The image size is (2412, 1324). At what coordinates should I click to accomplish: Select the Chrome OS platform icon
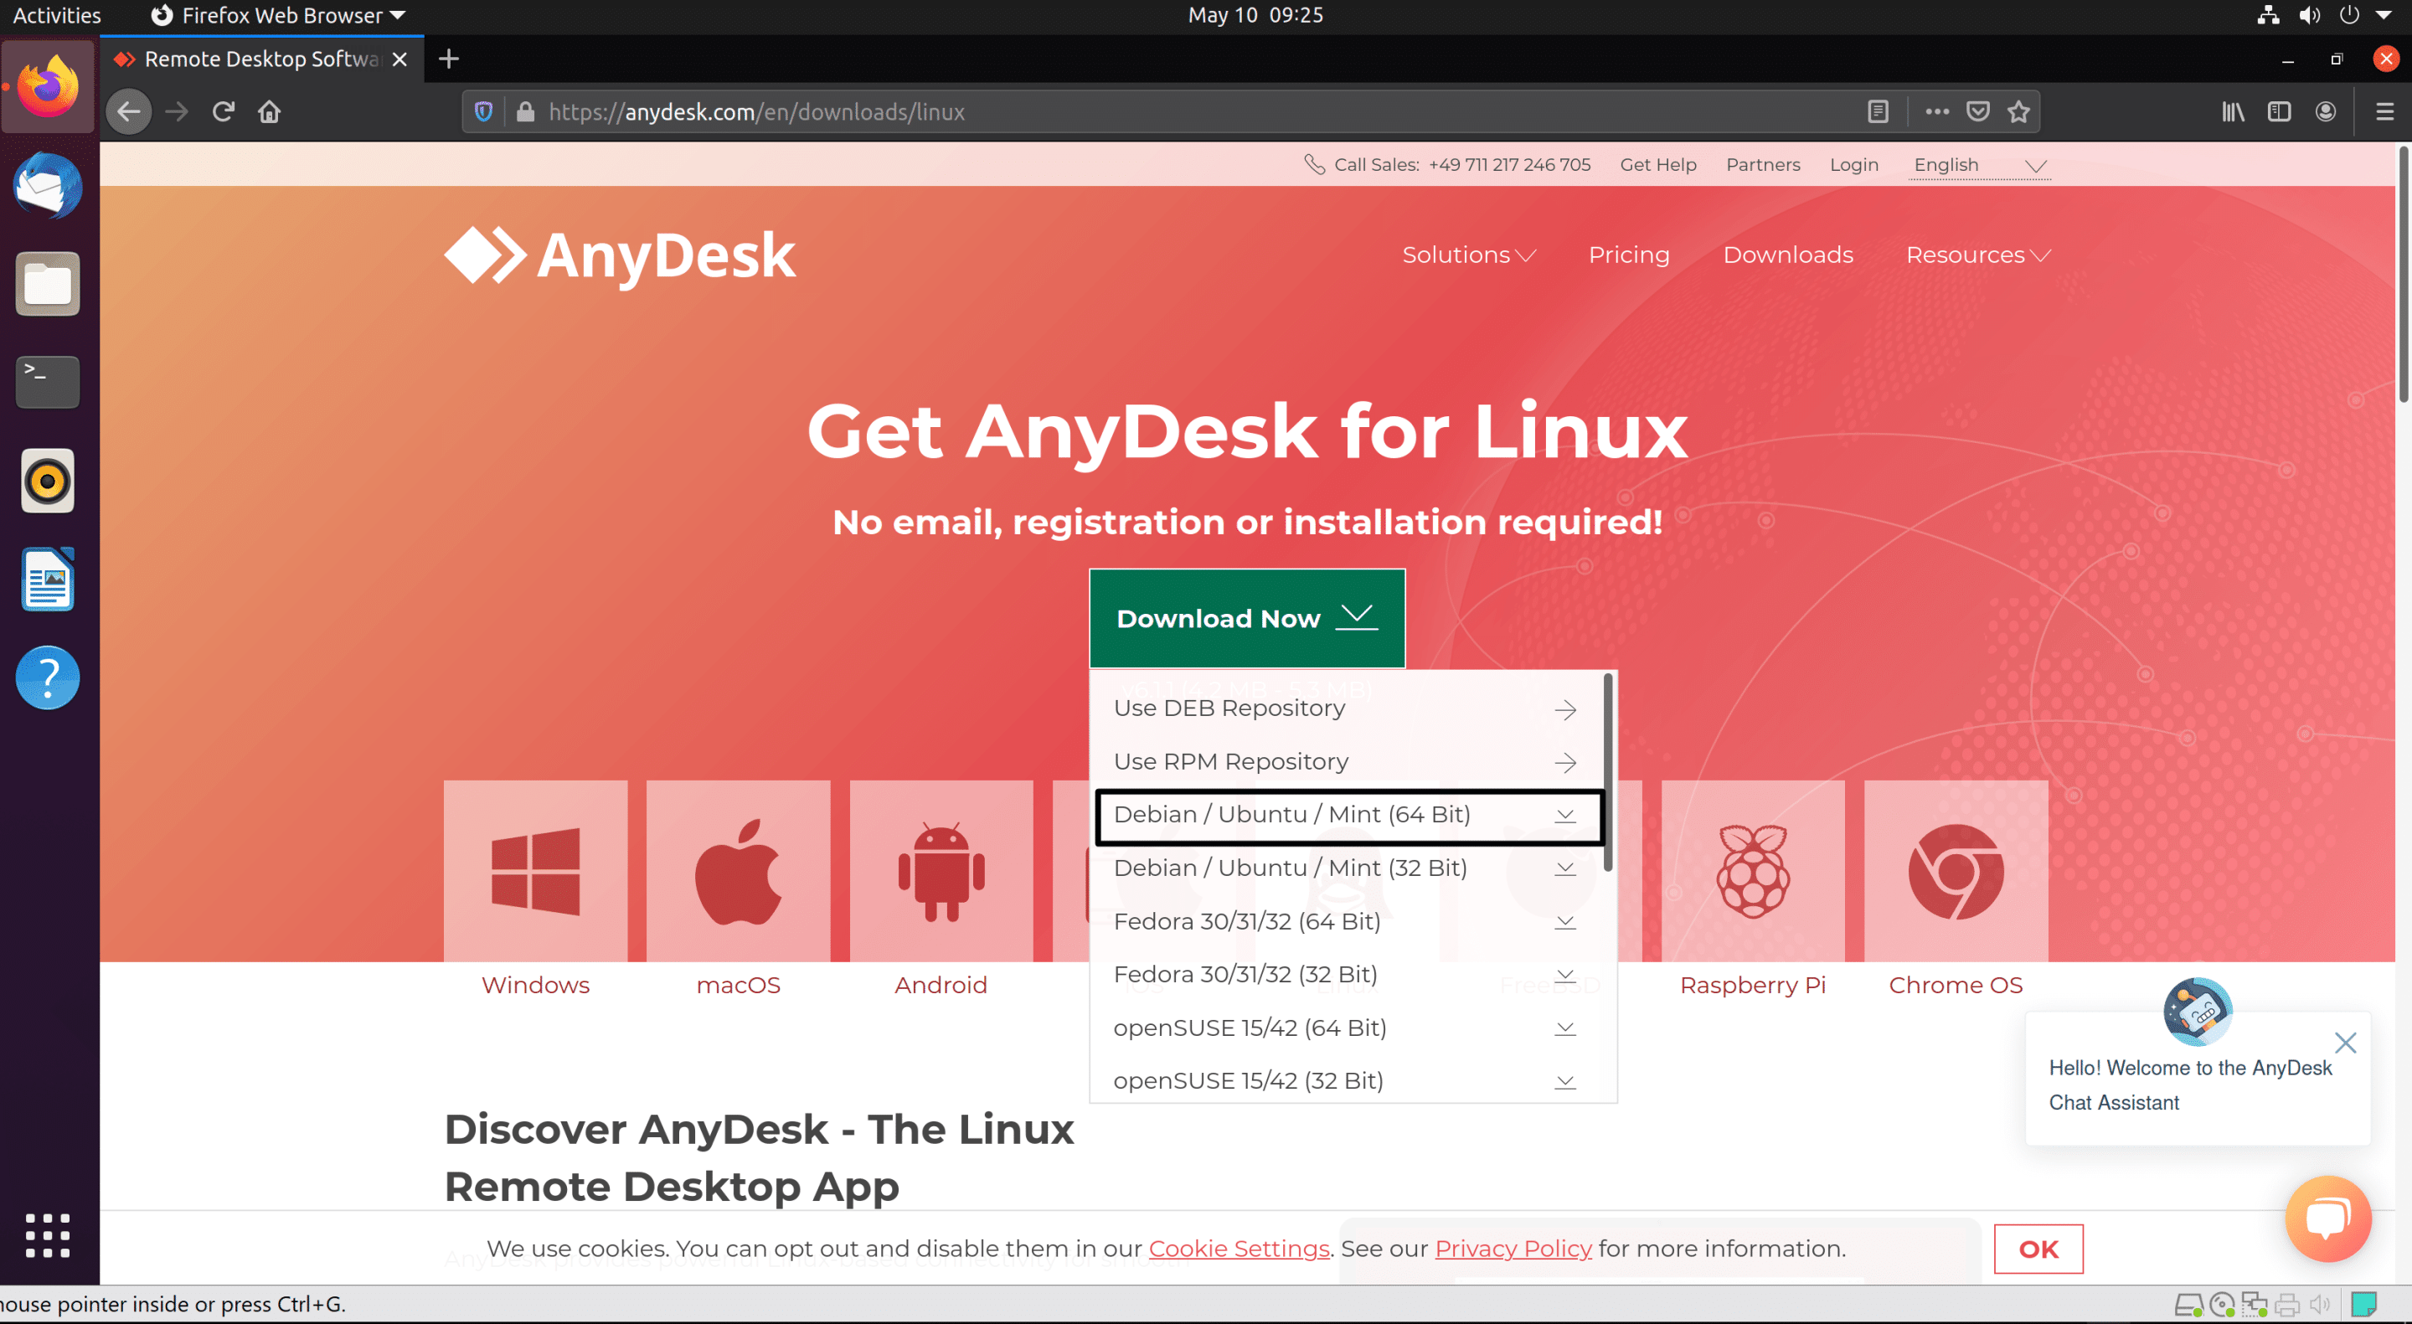(x=1955, y=871)
